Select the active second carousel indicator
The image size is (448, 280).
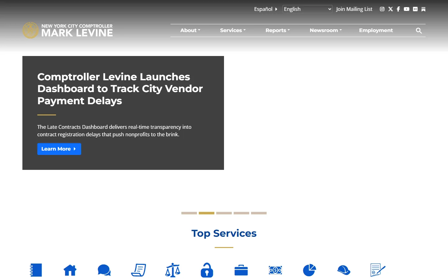click(x=207, y=213)
